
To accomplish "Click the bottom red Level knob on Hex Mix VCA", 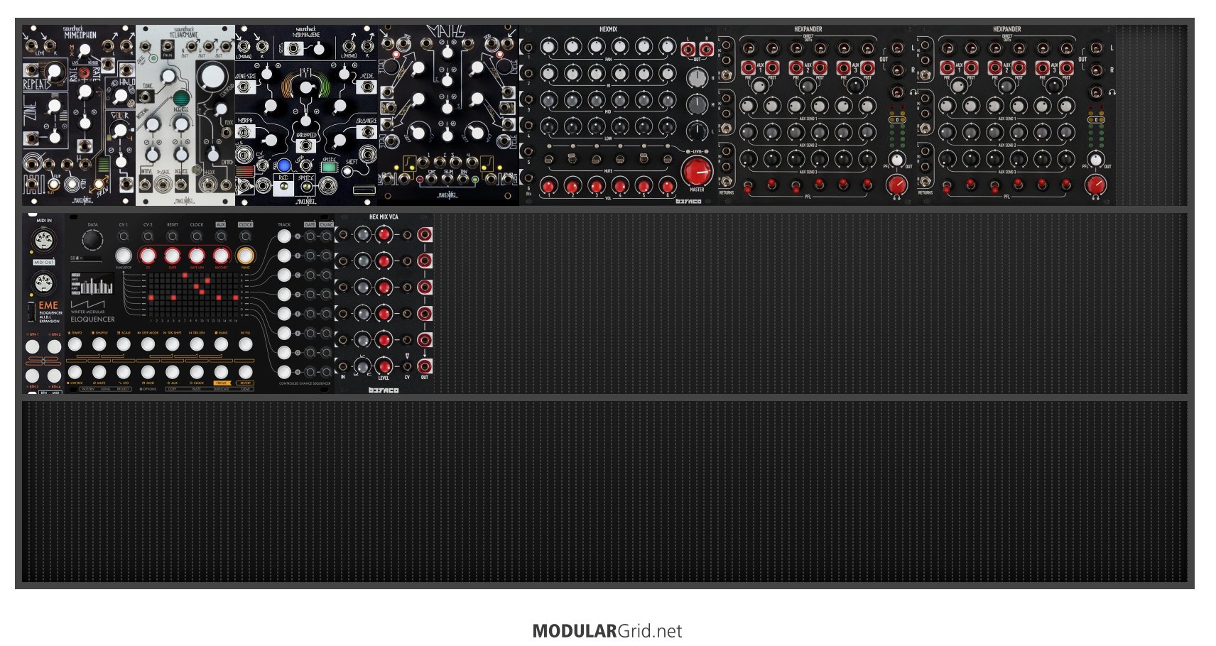I will 384,366.
